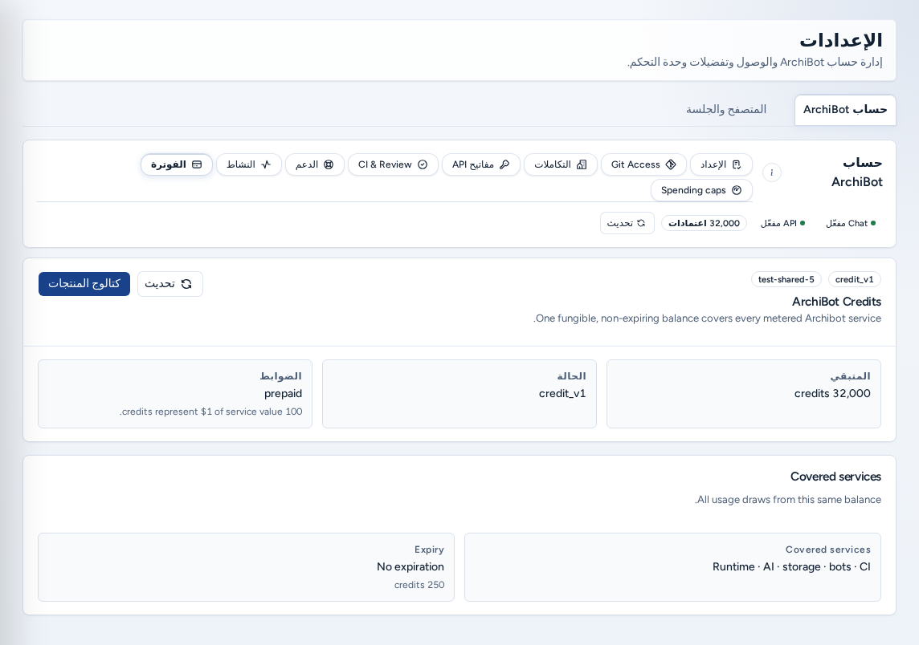Click the No expiration value
Screen dimensions: 919x645
point(410,566)
